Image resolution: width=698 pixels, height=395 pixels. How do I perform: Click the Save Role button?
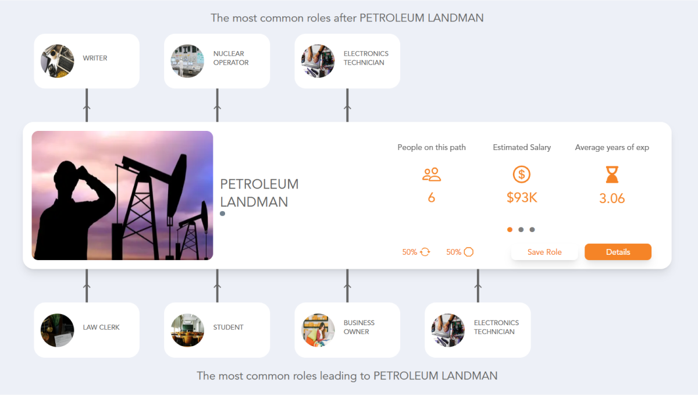tap(544, 251)
